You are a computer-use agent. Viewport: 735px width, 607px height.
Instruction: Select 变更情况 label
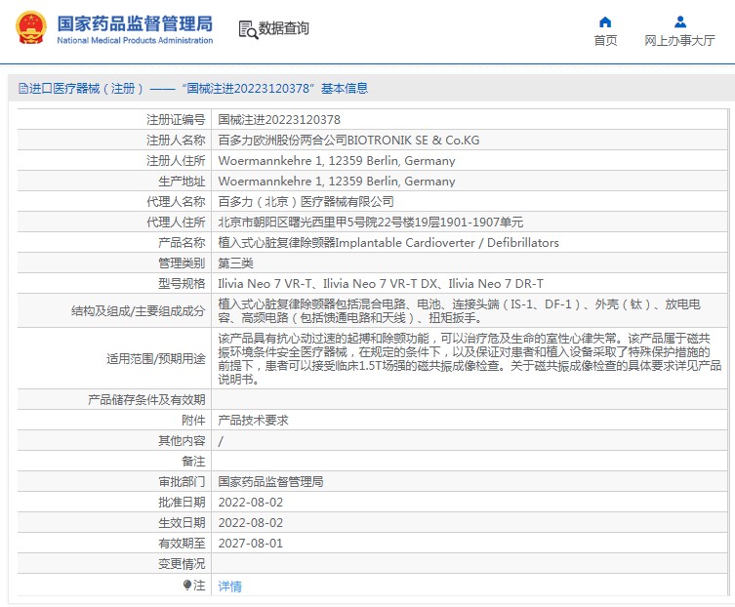tap(182, 564)
